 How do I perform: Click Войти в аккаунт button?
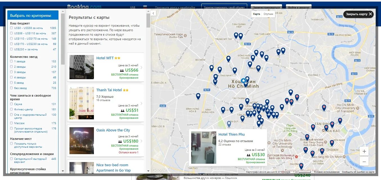click(299, 7)
